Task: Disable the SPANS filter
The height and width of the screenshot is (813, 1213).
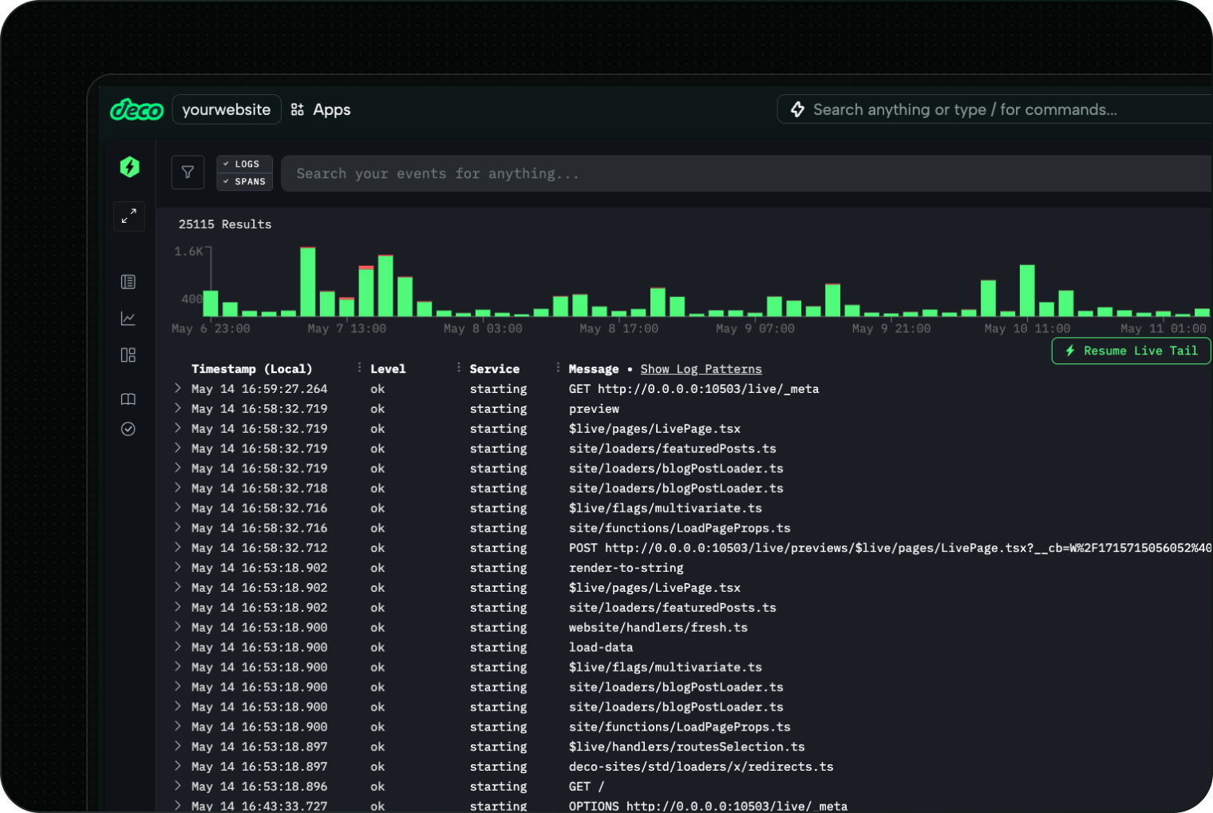Action: pos(244,181)
